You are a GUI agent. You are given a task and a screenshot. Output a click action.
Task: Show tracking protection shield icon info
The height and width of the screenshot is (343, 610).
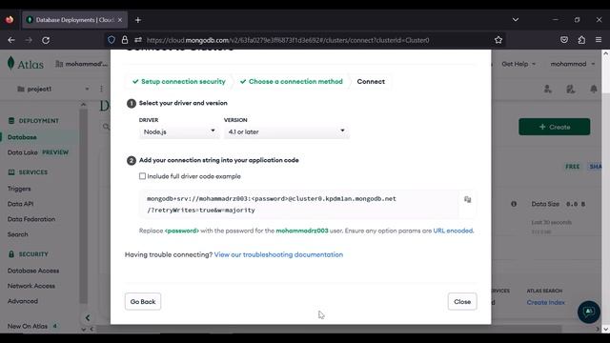[x=112, y=40]
